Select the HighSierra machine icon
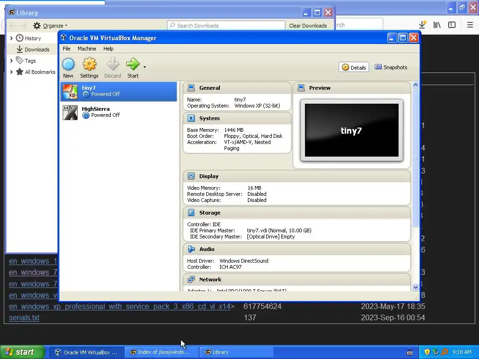Viewport: 479px width, 359px height. (x=70, y=112)
